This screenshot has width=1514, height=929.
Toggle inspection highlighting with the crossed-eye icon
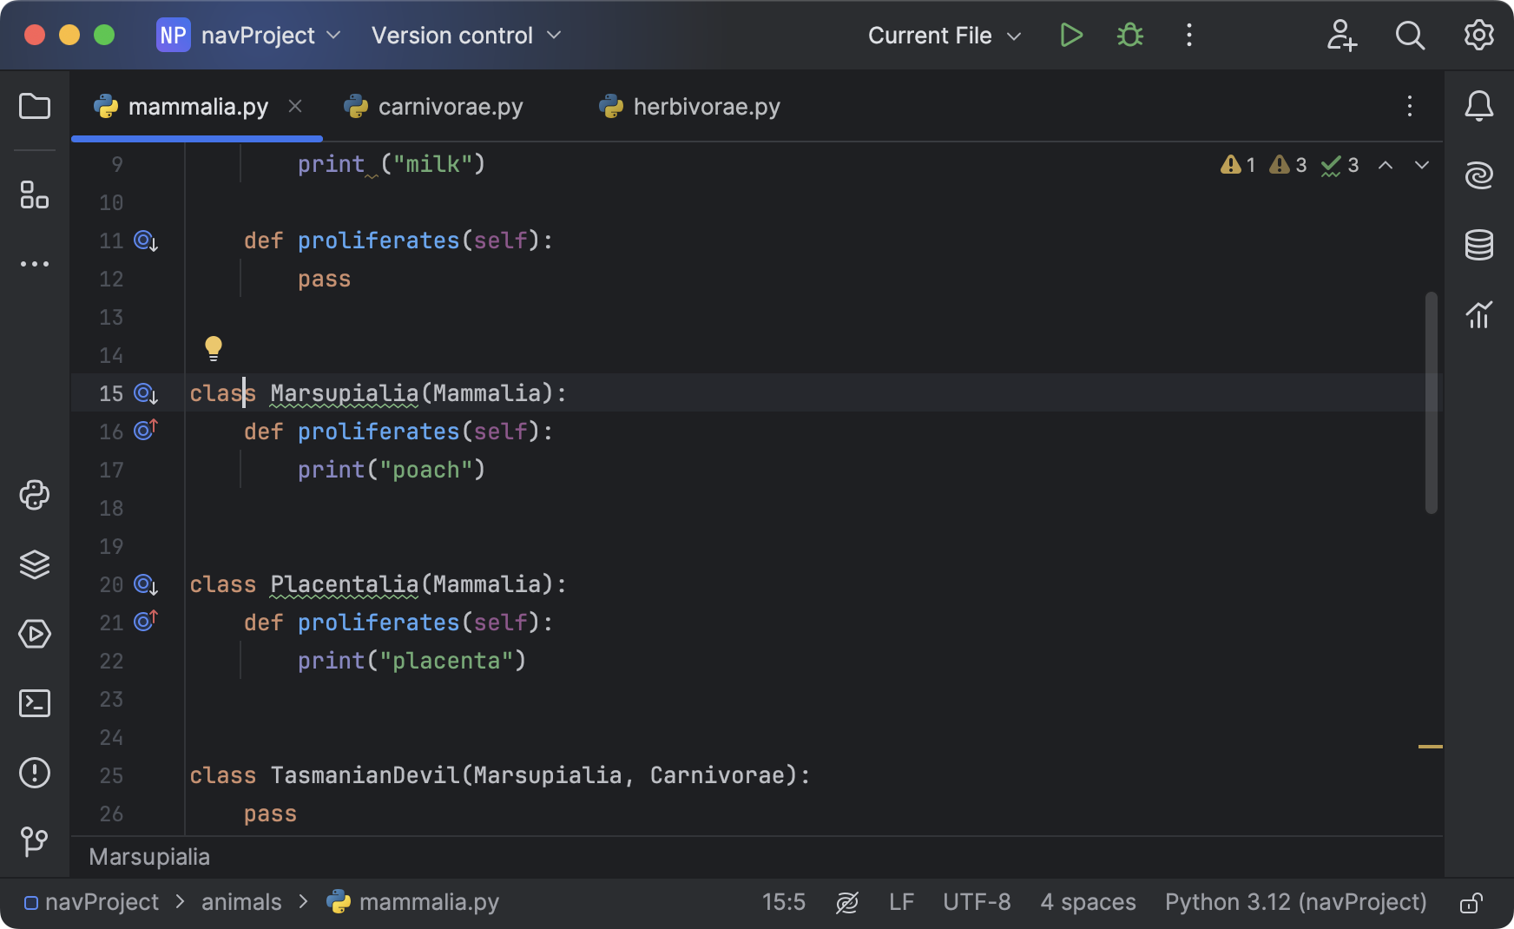pos(847,902)
